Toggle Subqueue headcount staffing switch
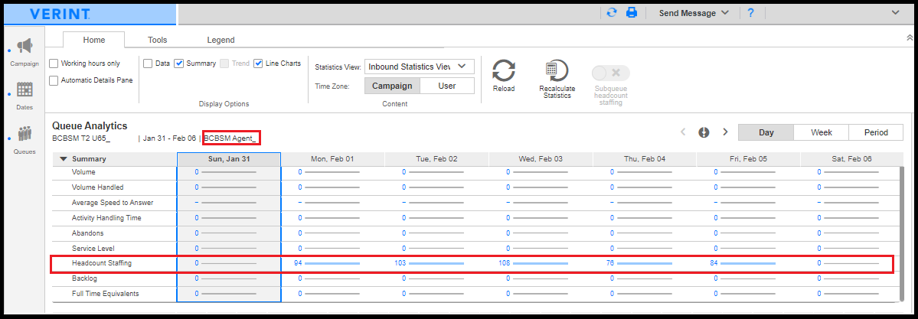 [x=611, y=73]
